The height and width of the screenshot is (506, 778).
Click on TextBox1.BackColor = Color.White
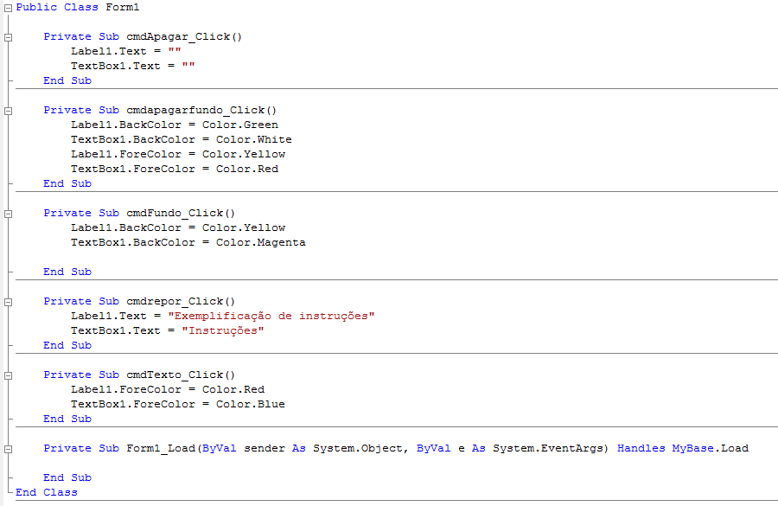[182, 139]
